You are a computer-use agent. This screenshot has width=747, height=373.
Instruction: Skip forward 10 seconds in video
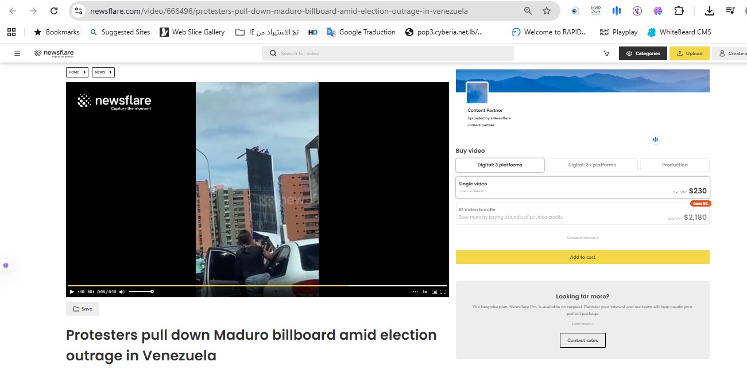point(91,292)
